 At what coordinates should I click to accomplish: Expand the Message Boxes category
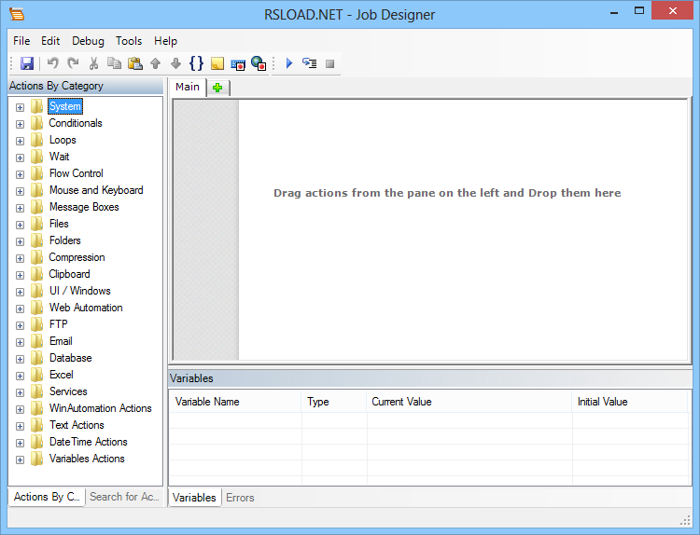point(20,208)
